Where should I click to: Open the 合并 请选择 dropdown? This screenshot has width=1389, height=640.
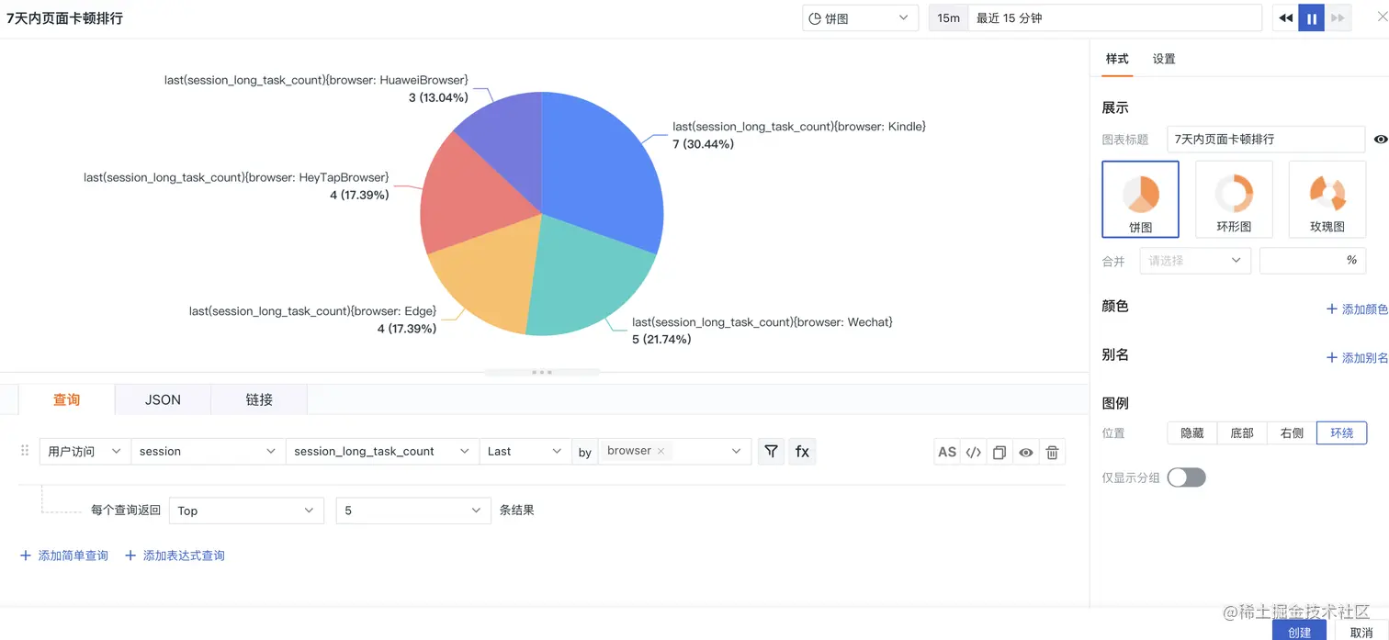pos(1194,261)
